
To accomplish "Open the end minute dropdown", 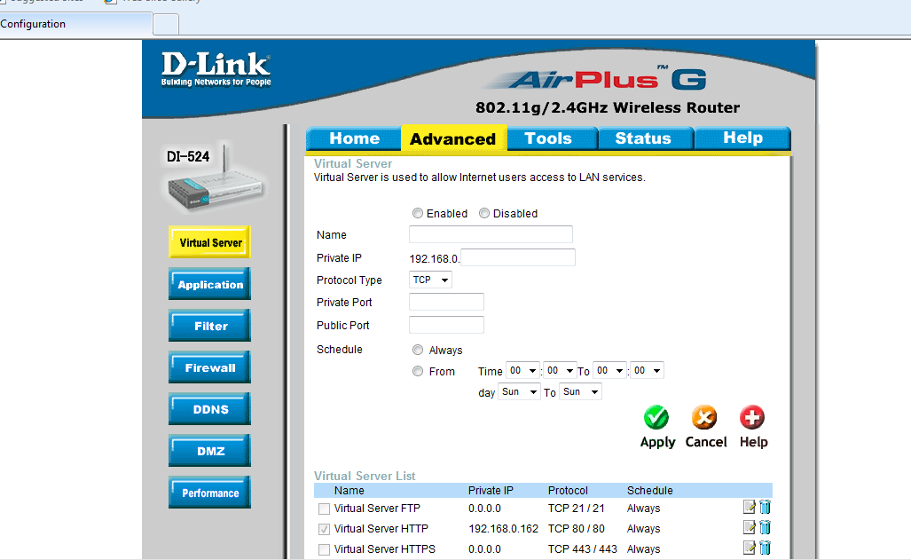I will point(648,370).
